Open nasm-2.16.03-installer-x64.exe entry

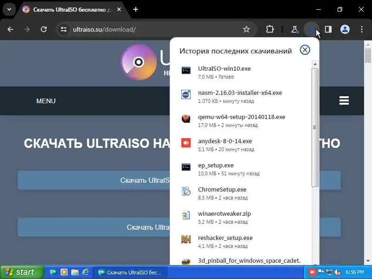[x=240, y=97]
